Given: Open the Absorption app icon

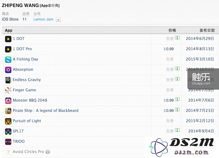Looking at the screenshot, I should pos(8,70).
